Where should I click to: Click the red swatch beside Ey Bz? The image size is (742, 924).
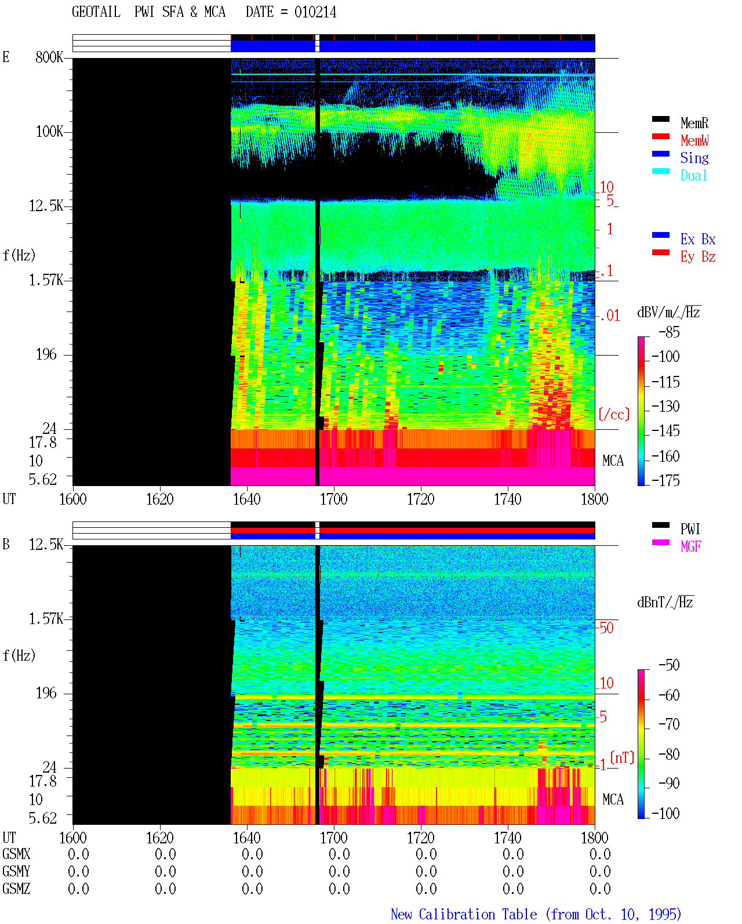pyautogui.click(x=661, y=253)
